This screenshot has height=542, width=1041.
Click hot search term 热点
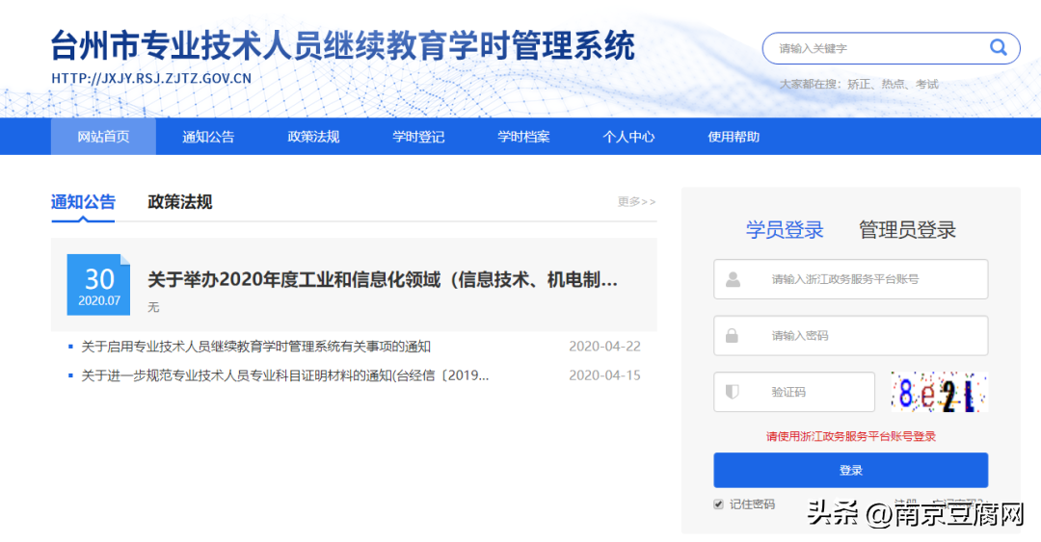pyautogui.click(x=893, y=85)
